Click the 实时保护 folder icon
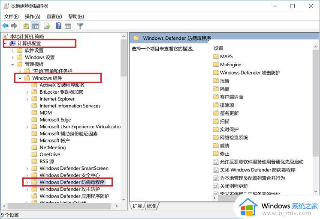Screen dimensions: 320x219 tap(216, 130)
